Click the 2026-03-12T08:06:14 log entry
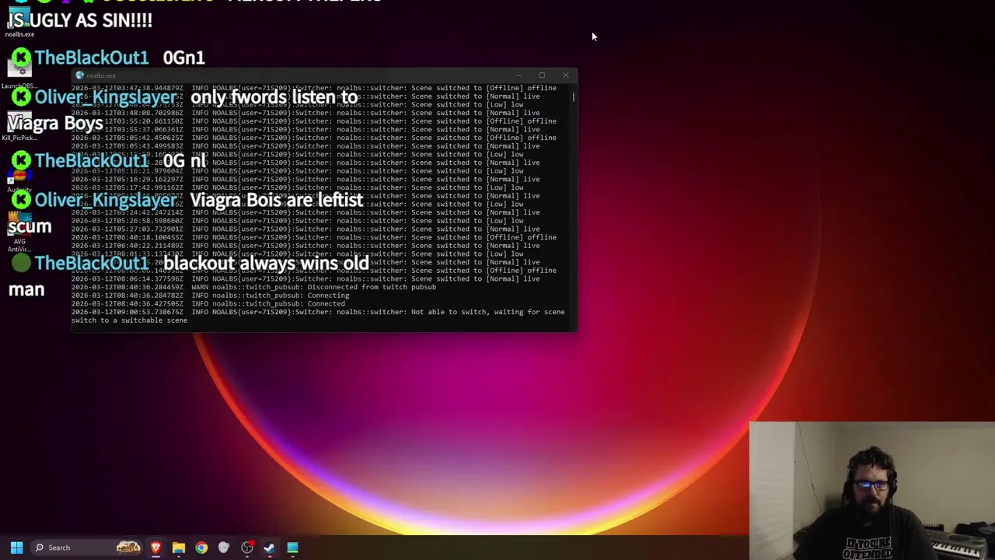Screen dimensions: 995x560 click(305, 278)
